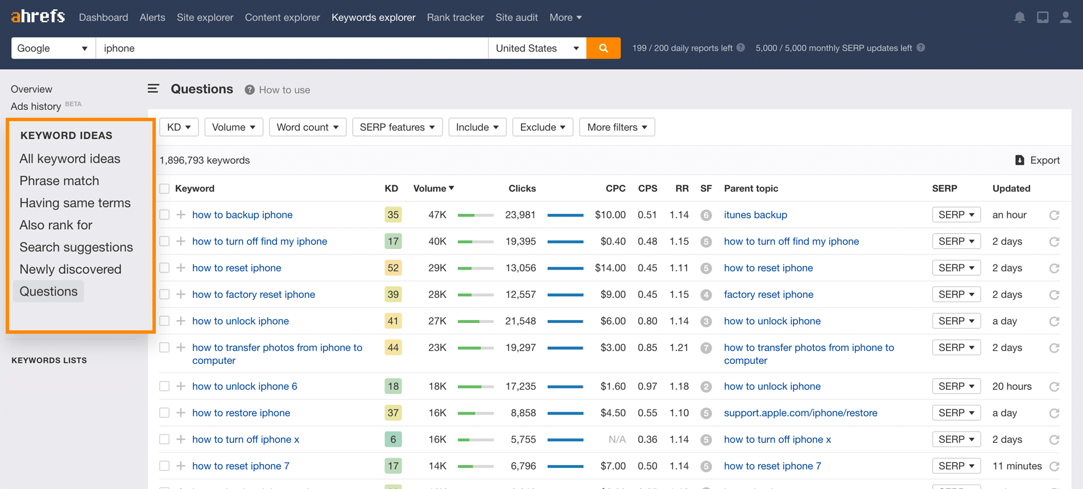Refresh SERP data for 'how to reset iphone 7'
This screenshot has width=1083, height=489.
pyautogui.click(x=1054, y=466)
